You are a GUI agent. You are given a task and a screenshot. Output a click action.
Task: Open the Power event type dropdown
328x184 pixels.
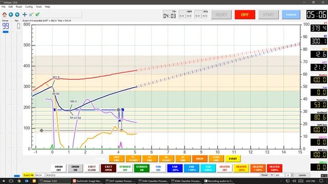click(267, 175)
